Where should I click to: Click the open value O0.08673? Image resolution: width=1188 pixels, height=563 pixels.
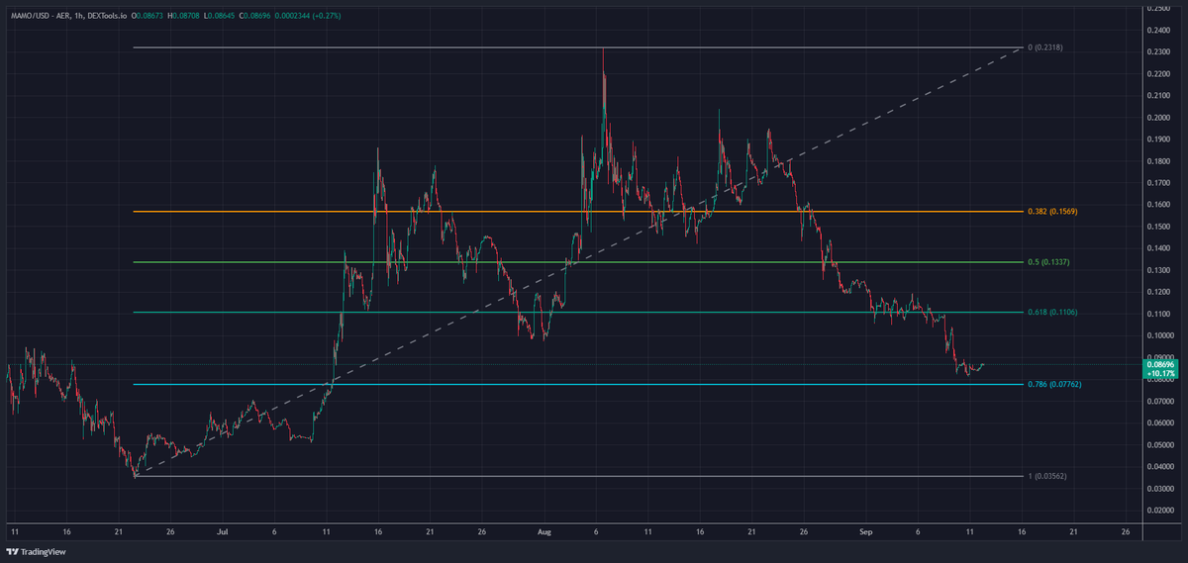pyautogui.click(x=148, y=16)
